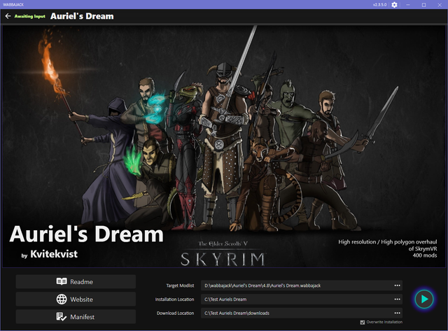Click the author name Kvitekvist
Viewport: 448px width, 331px height.
point(54,254)
